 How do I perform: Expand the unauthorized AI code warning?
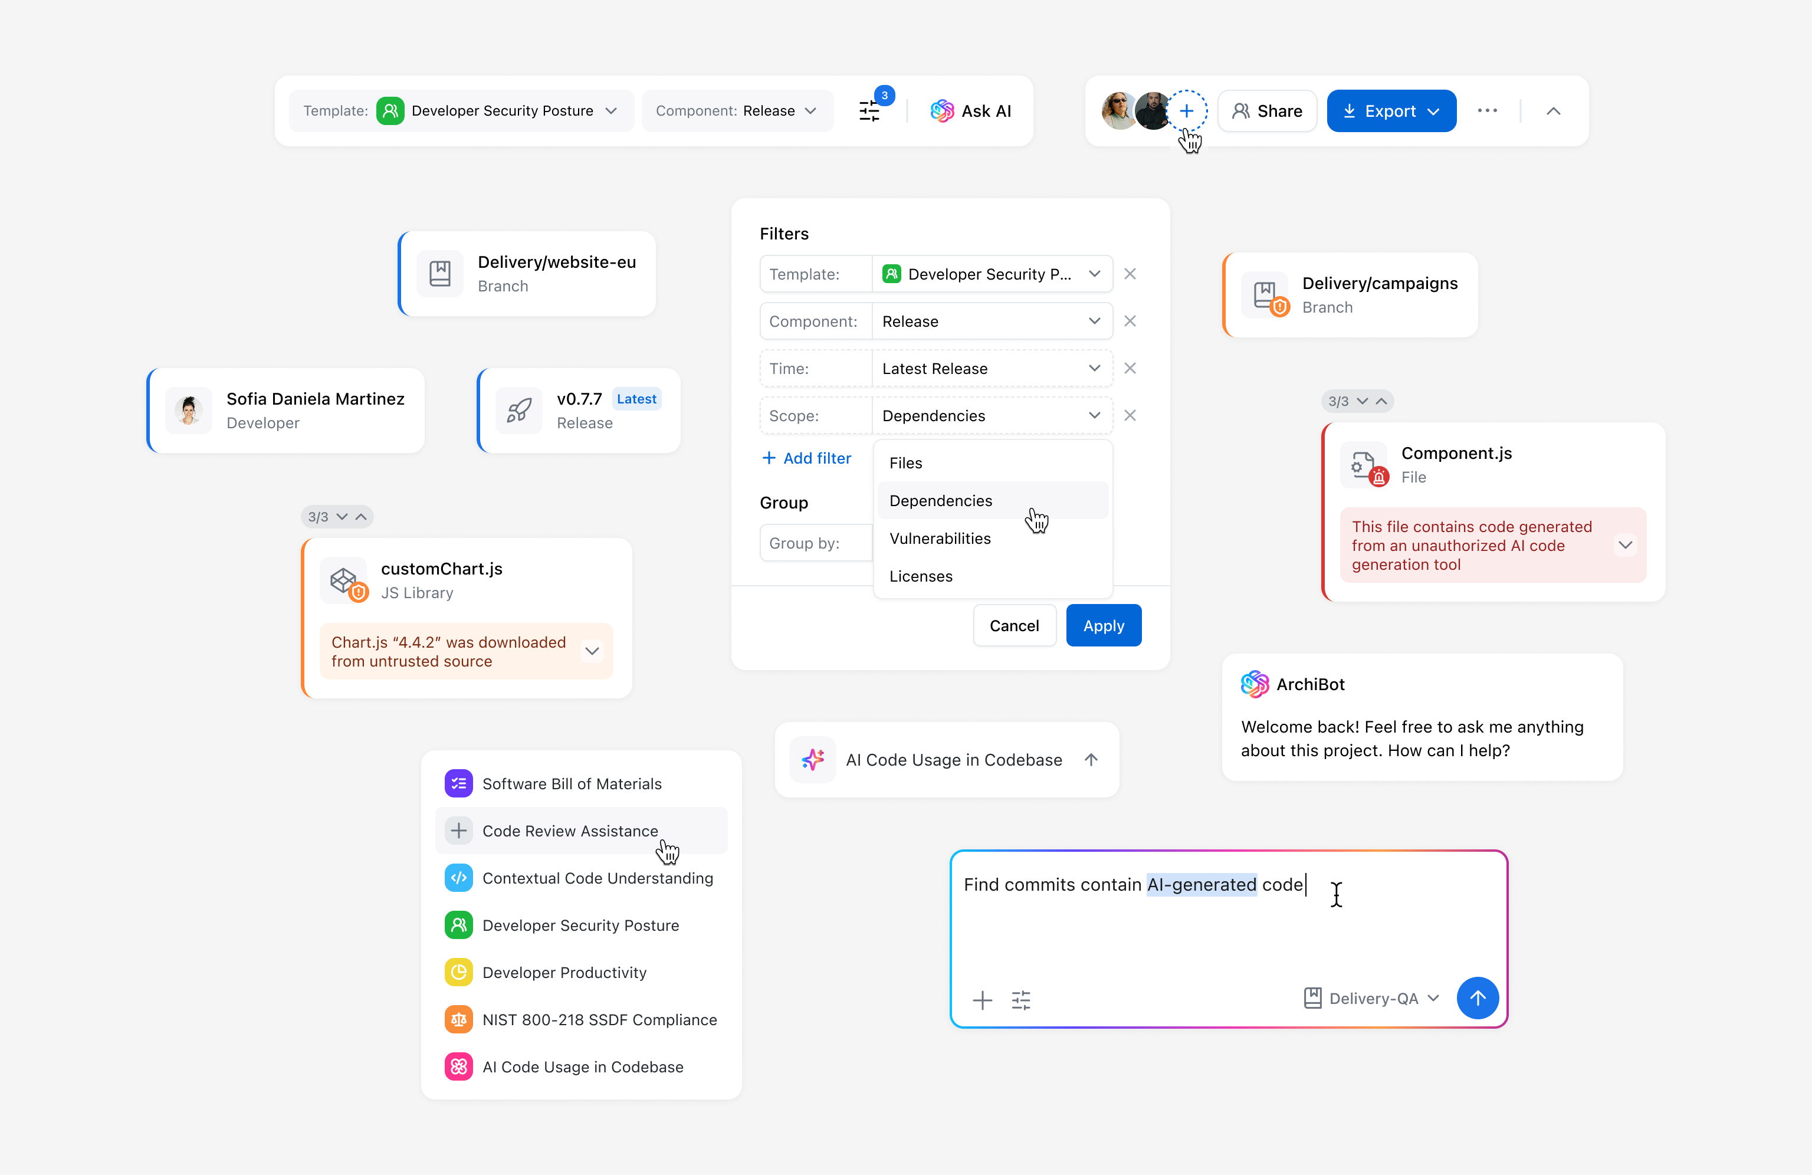(x=1624, y=545)
